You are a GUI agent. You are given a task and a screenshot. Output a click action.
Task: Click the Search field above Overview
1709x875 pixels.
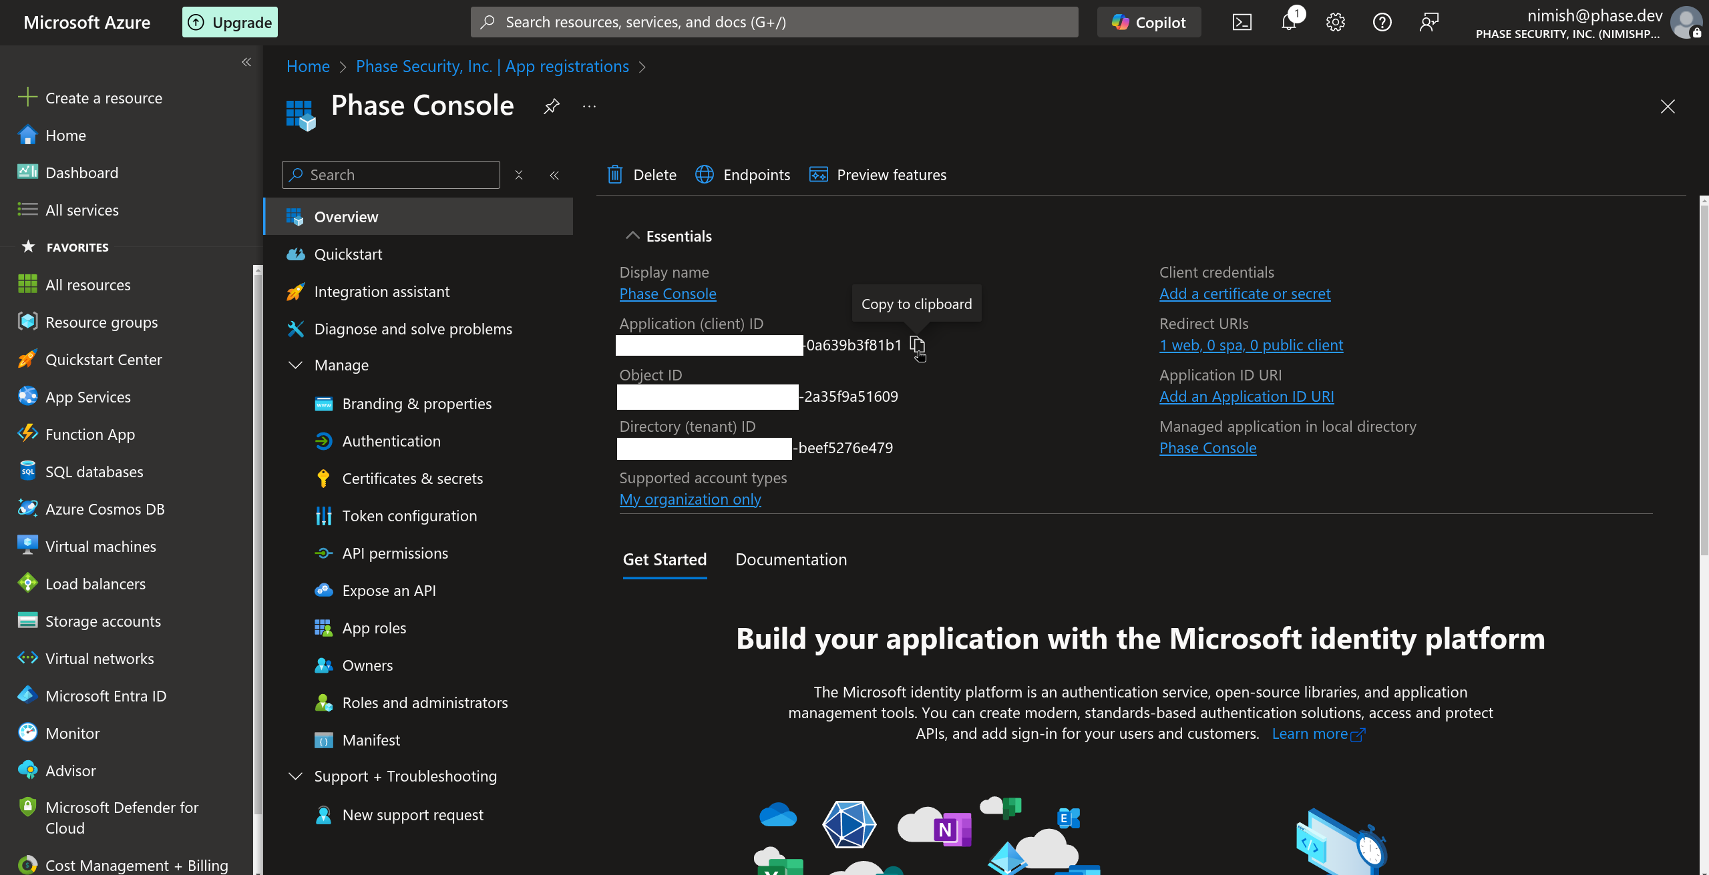pos(390,174)
